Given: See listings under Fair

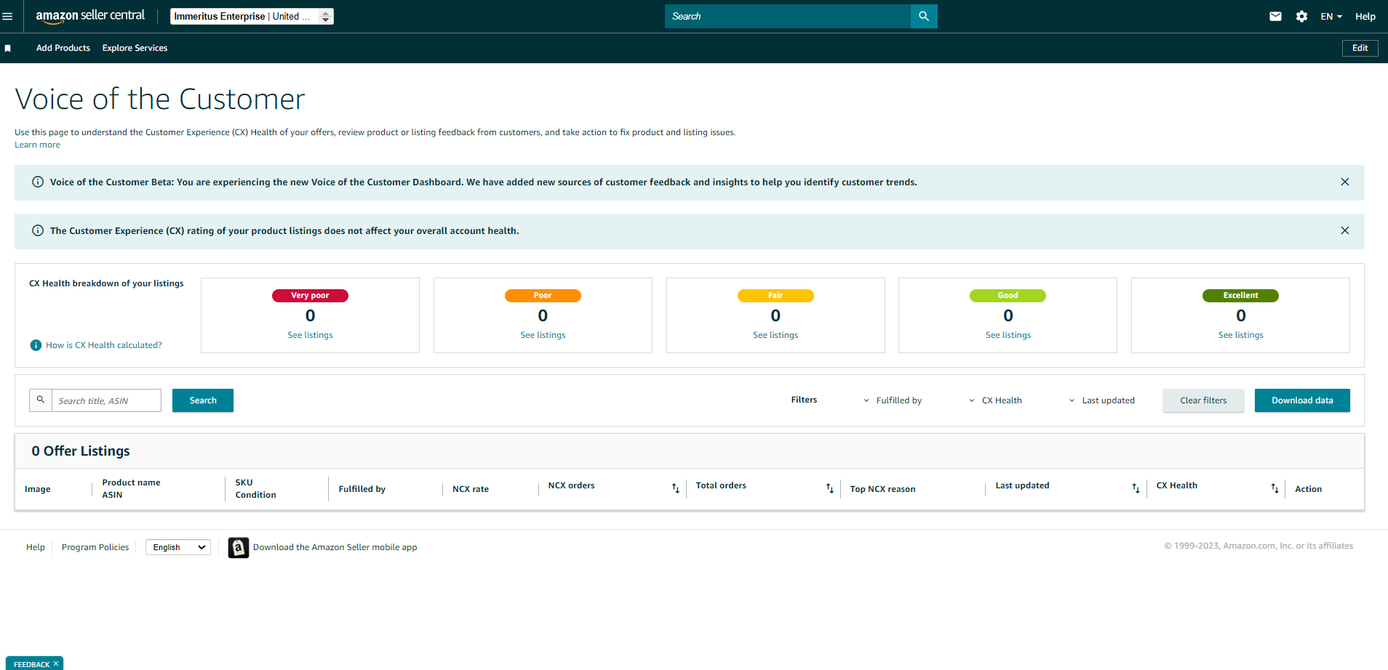Looking at the screenshot, I should [775, 335].
